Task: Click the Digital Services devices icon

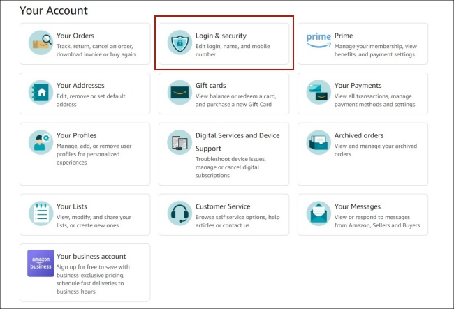Action: (180, 142)
